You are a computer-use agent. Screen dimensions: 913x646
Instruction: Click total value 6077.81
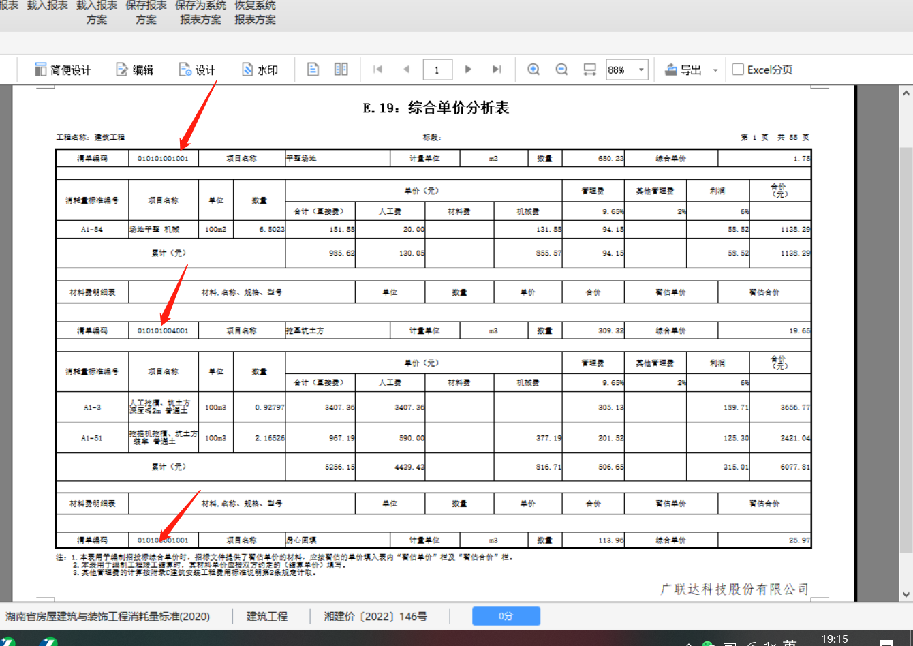coord(795,467)
